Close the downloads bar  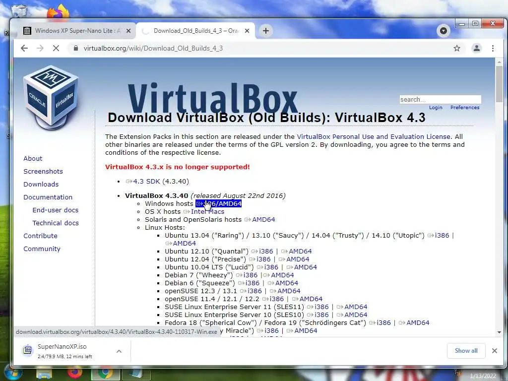pos(495,351)
